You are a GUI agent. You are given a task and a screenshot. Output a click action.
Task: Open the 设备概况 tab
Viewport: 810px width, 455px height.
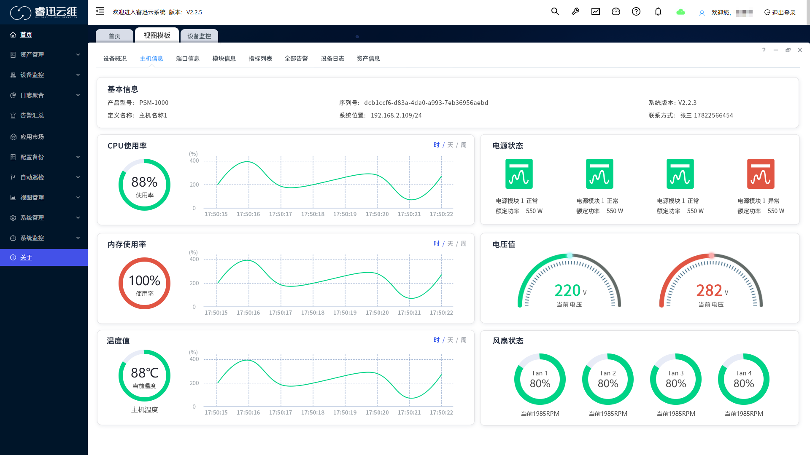[115, 59]
